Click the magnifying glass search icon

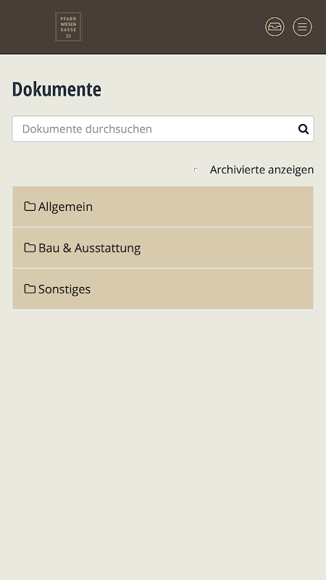[x=304, y=129]
